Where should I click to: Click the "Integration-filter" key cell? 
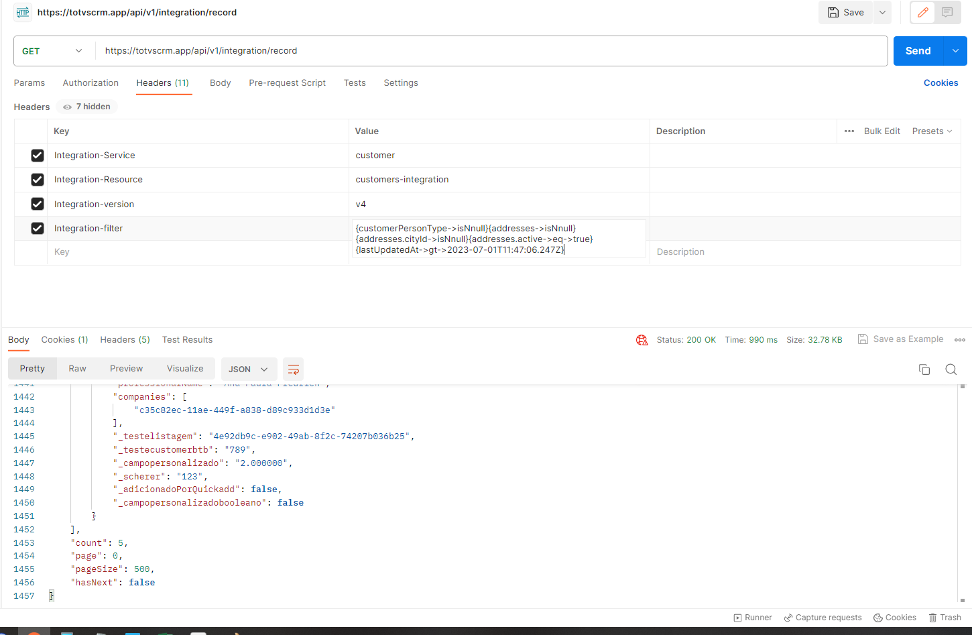point(198,229)
